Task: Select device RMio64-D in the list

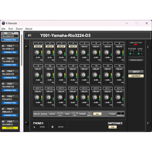Action: pos(10,112)
